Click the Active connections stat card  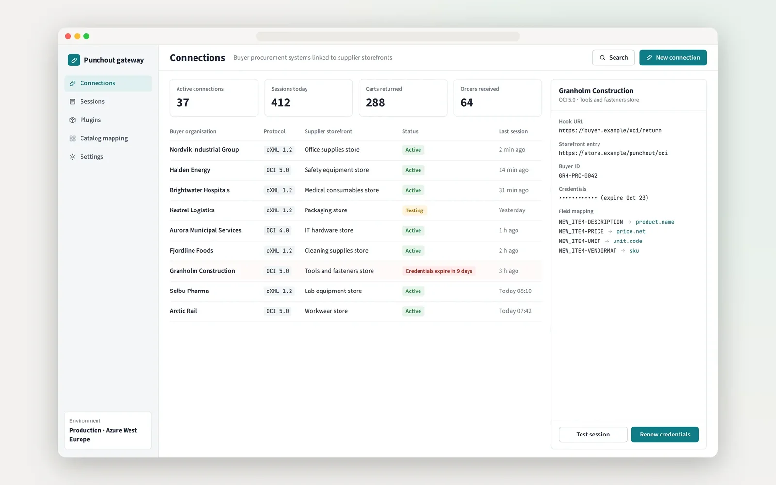coord(213,98)
